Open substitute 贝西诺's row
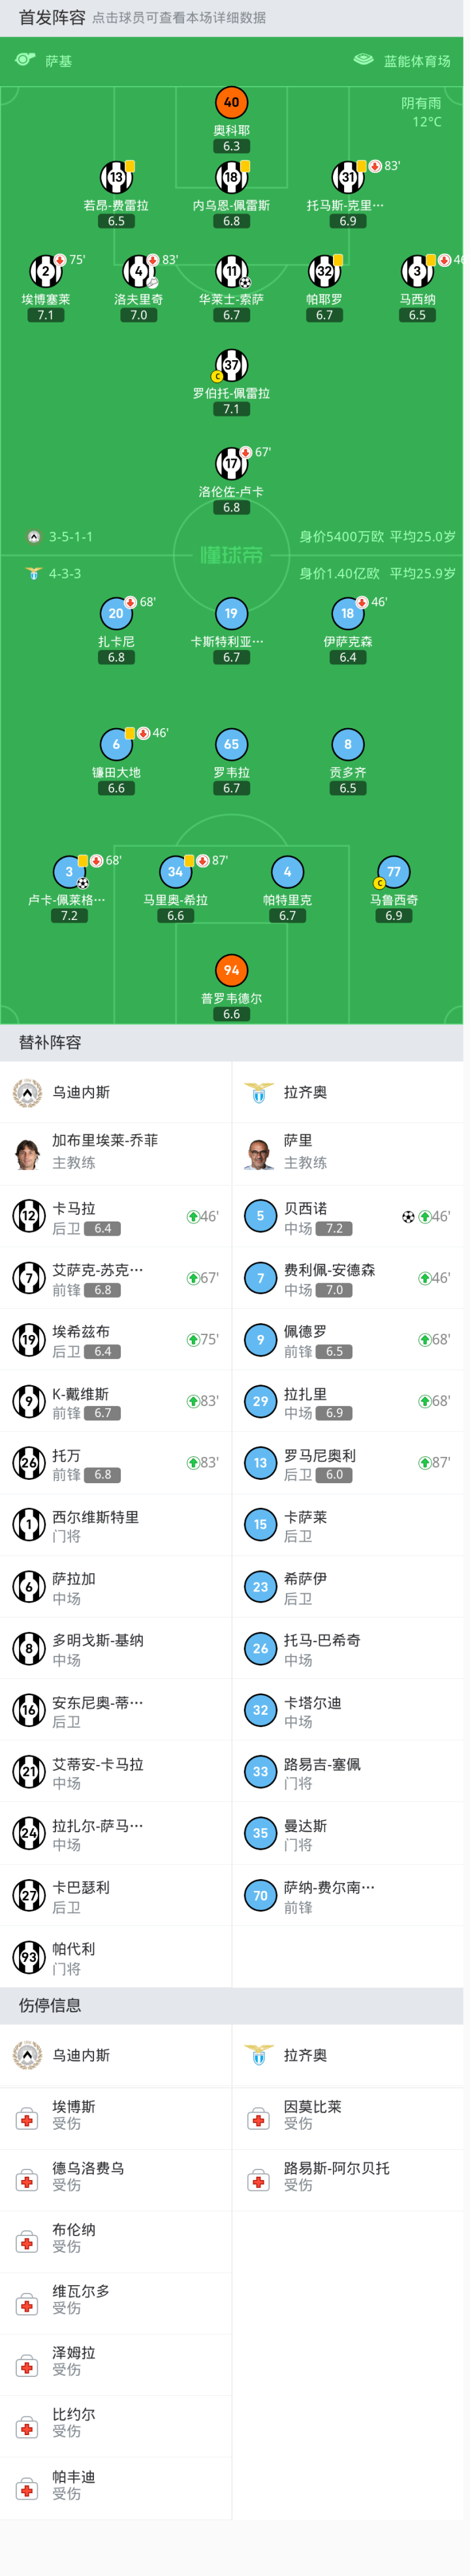The width and height of the screenshot is (470, 2576). (347, 1217)
